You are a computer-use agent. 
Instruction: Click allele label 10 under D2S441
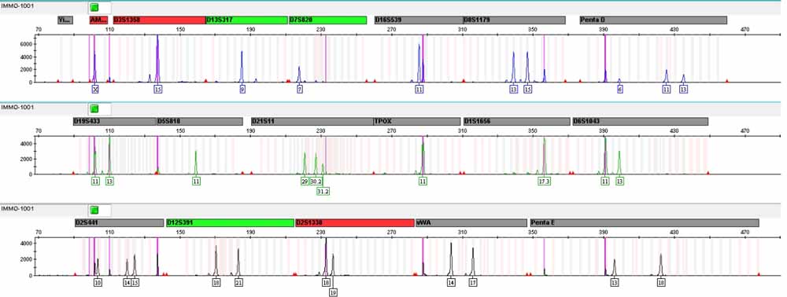[98, 283]
